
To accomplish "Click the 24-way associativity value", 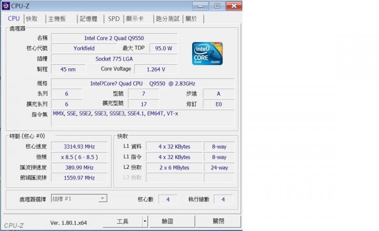I will click(x=219, y=167).
